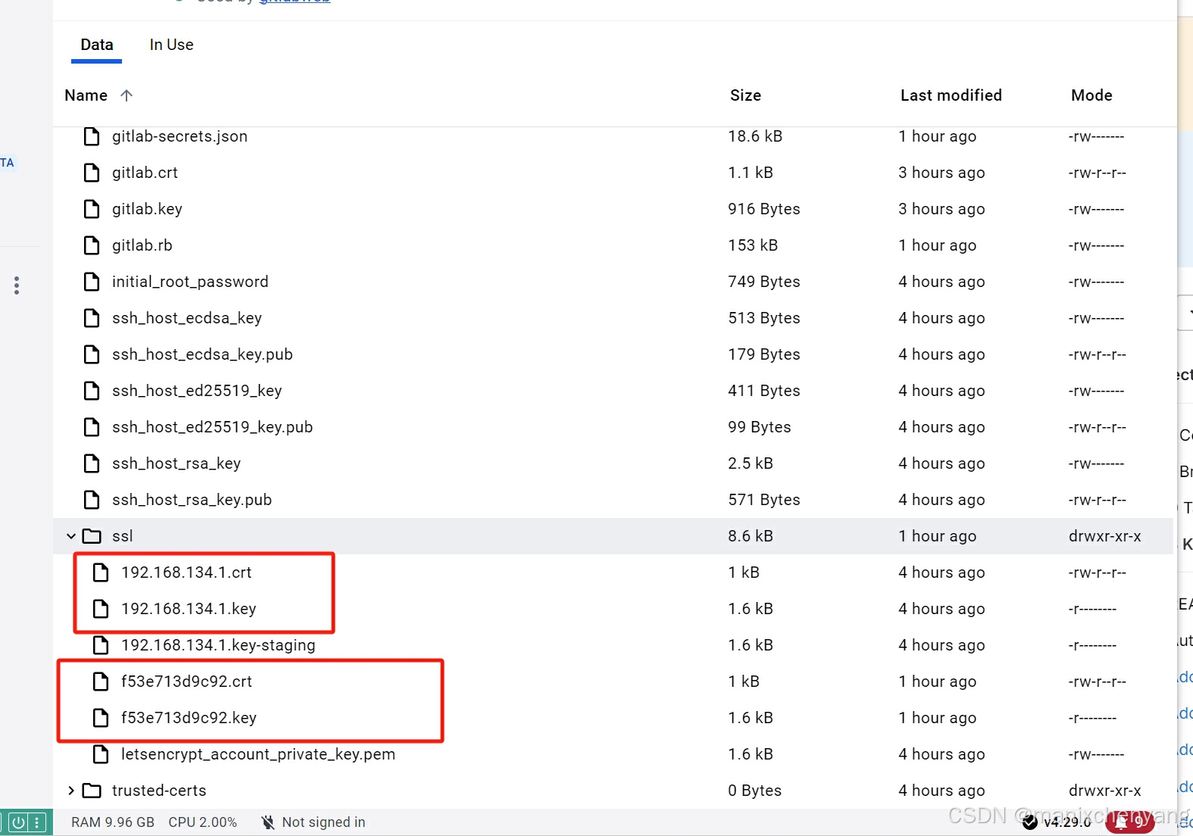Select the f53e713d9c92.crt file name
This screenshot has width=1193, height=836.
coord(186,682)
